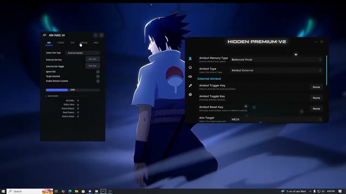The width and height of the screenshot is (346, 194).
Task: Open the volume tray icon
Action: 323,191
